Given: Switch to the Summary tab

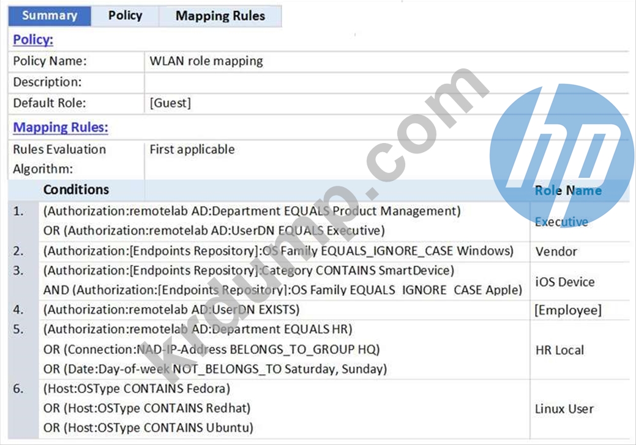Looking at the screenshot, I should tap(50, 16).
